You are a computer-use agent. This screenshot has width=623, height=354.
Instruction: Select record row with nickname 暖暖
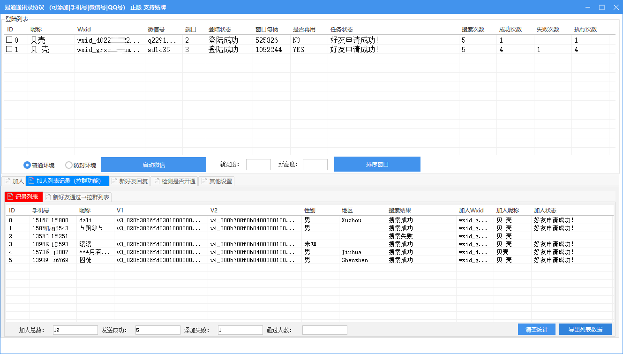coord(309,244)
